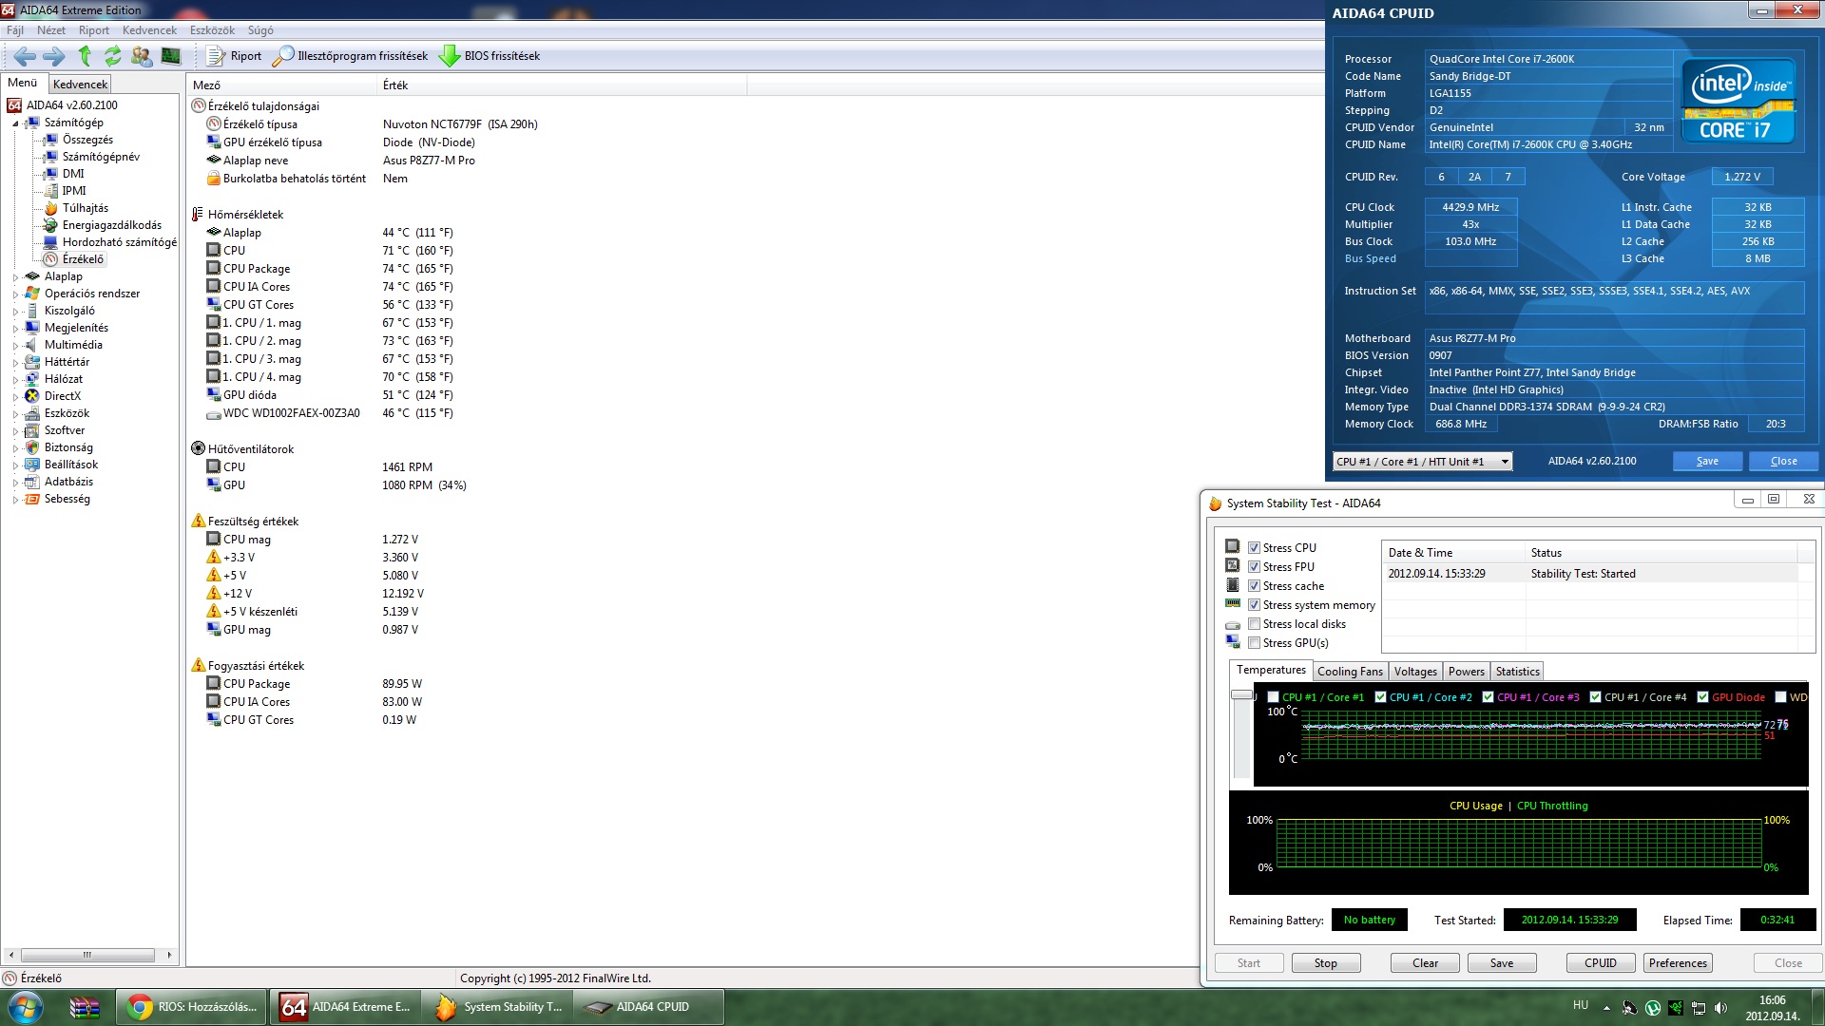Click the Adatbázis icon in tree
The image size is (1825, 1026).
coord(32,482)
